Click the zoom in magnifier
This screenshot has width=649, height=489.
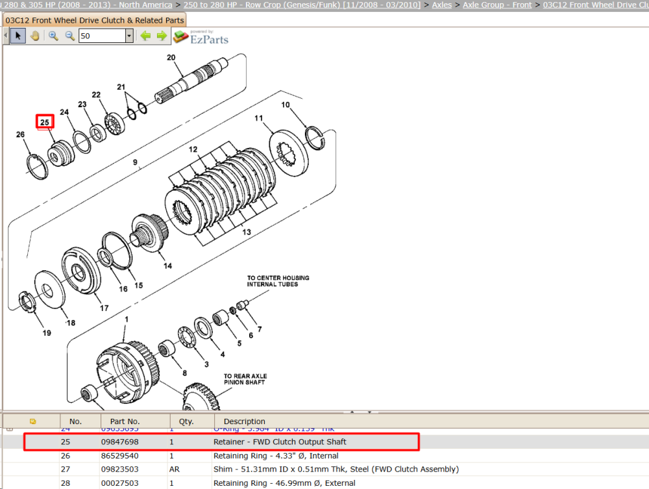tap(53, 36)
